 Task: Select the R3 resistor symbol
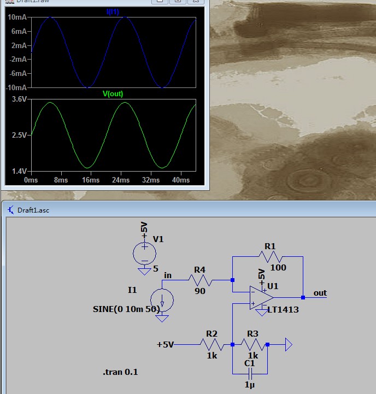click(252, 344)
